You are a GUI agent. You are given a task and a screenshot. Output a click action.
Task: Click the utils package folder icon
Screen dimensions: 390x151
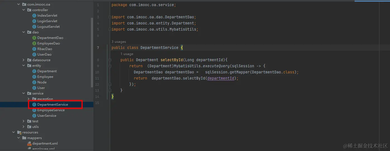coord(29,127)
